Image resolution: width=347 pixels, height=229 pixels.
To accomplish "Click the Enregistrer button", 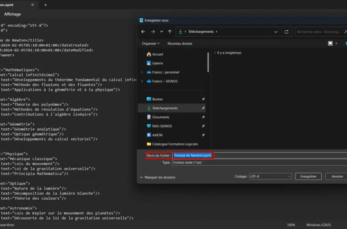I will tap(308, 176).
